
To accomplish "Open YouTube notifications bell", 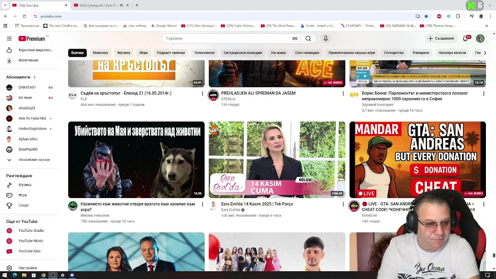I will click(x=466, y=38).
